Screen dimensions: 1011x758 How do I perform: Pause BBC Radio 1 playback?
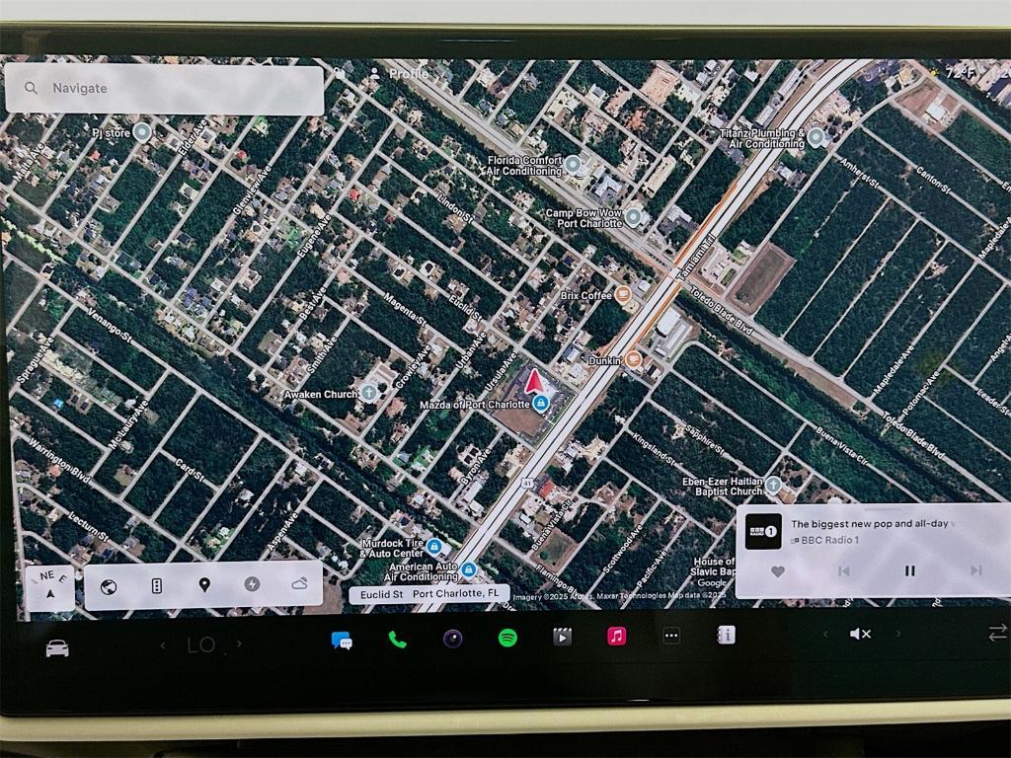(x=909, y=571)
